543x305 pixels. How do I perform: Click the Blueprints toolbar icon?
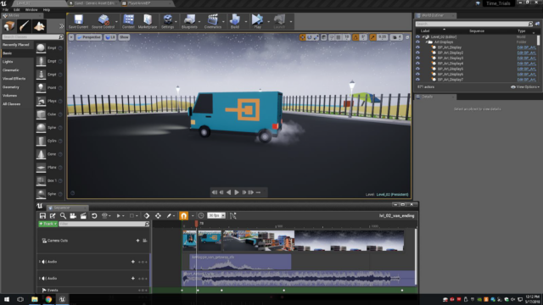click(189, 21)
